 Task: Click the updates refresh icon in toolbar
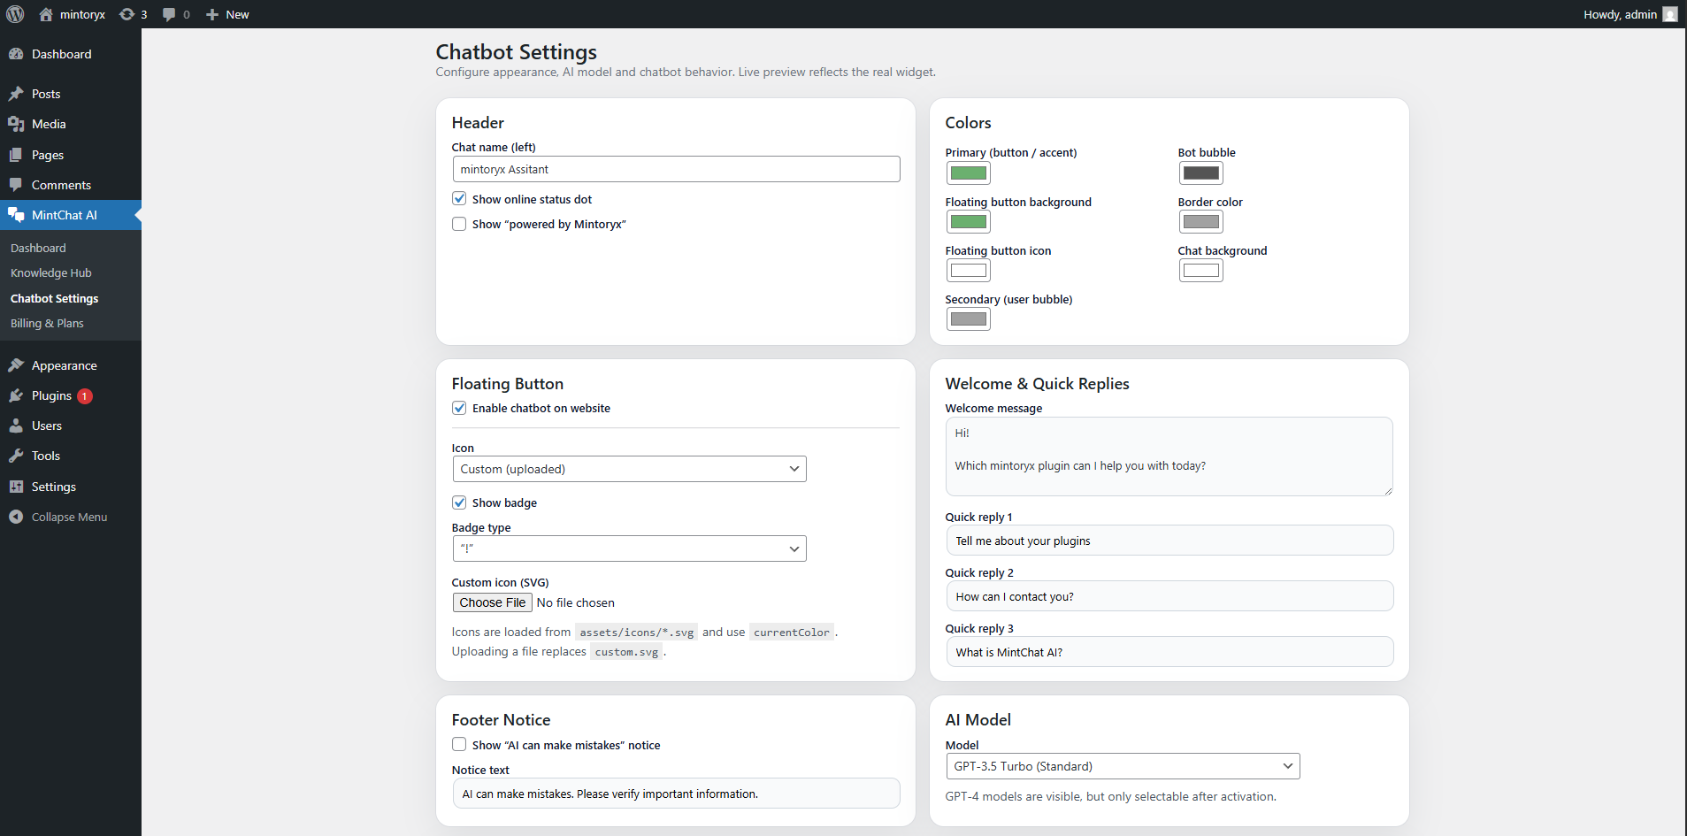click(x=126, y=14)
